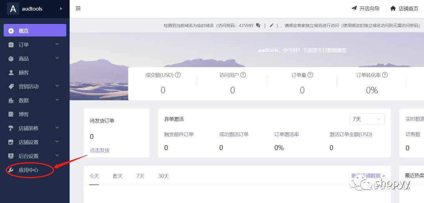This screenshot has height=203, width=424.
Task: Expand the audtools store switcher arrow
Action: click(61, 9)
